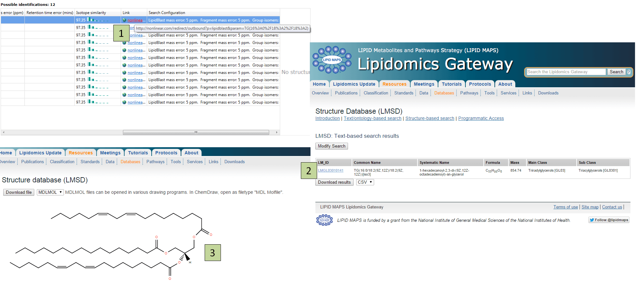Viewport: 636px width, 299px height.
Task: Click the Common Name column header
Action: (385, 163)
